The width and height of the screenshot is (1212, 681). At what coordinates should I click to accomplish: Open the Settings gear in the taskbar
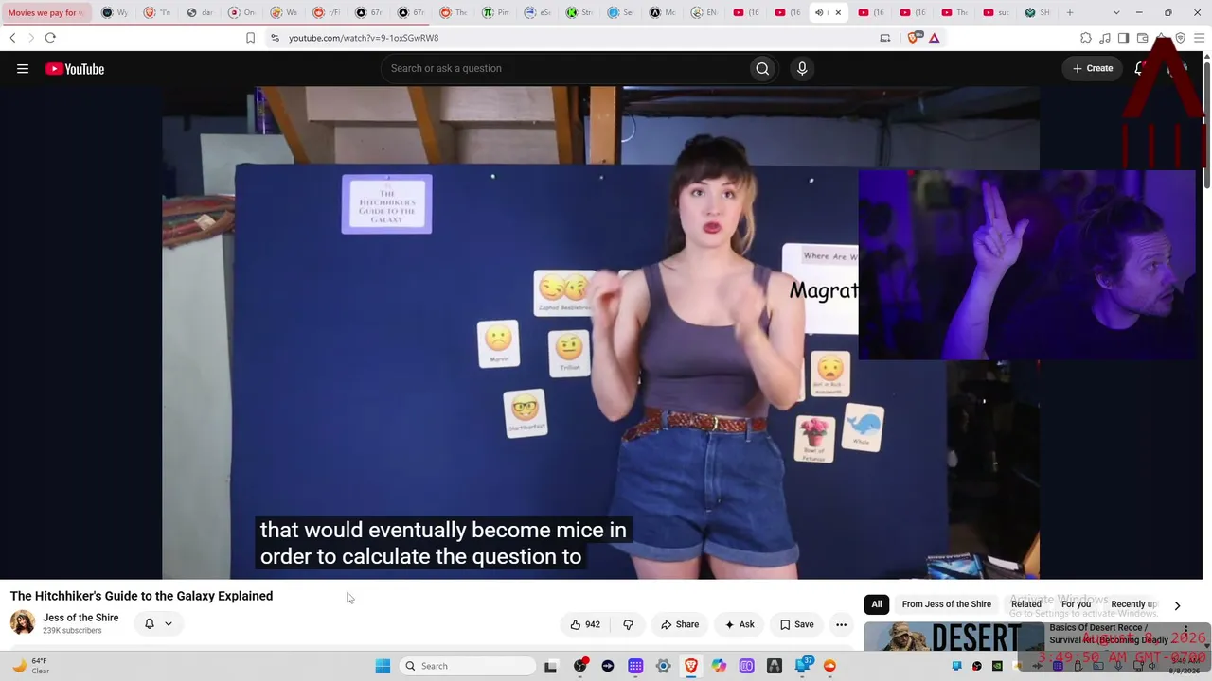(x=663, y=666)
